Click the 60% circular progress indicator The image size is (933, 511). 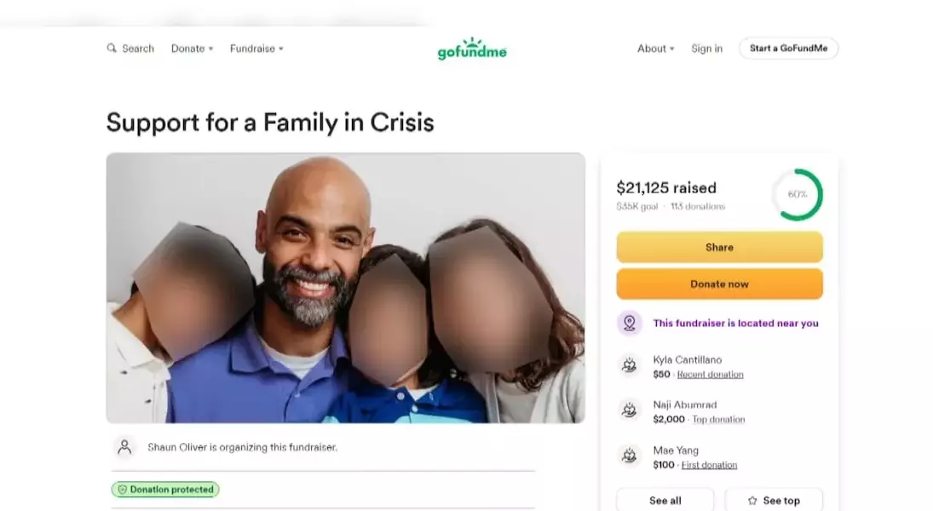click(798, 194)
